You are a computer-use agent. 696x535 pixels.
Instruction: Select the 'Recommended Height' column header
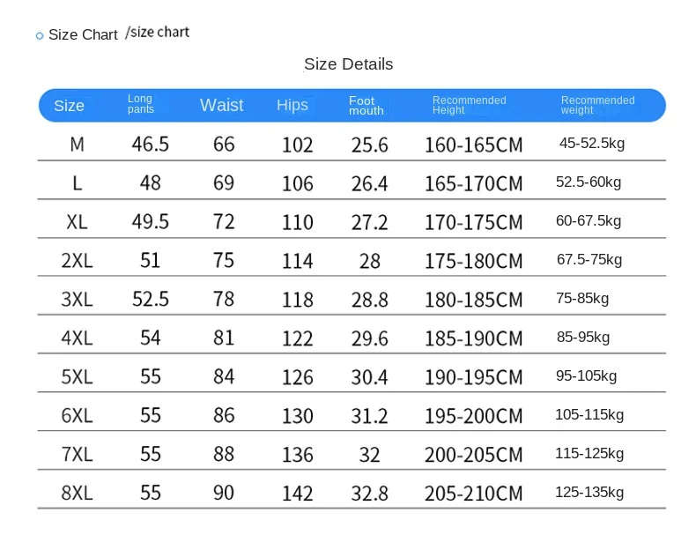(469, 105)
